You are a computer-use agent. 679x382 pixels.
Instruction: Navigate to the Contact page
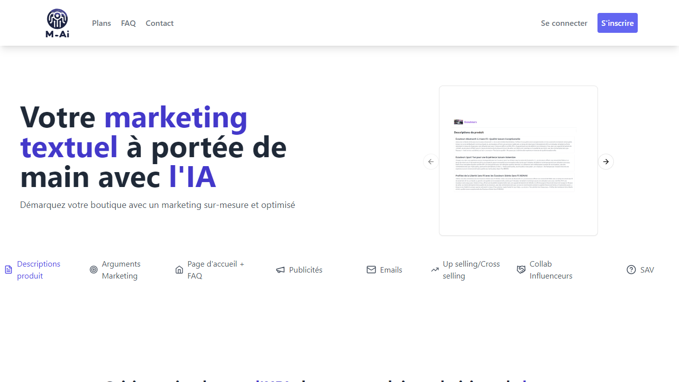coord(160,23)
